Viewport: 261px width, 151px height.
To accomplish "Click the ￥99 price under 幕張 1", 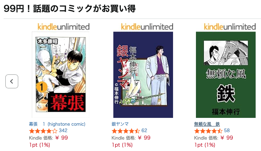I will coord(61,138).
